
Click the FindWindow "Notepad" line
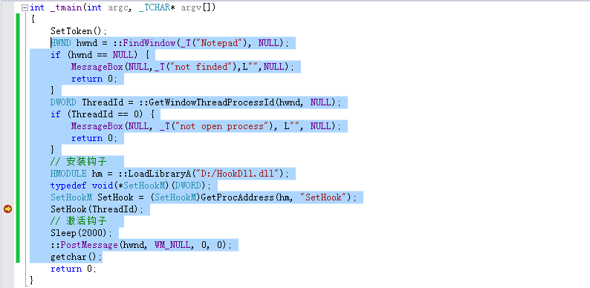(169, 43)
